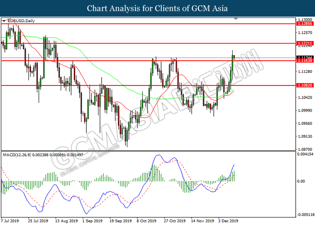Select the 1.12211 red price label
This screenshot has height=225, width=315.
(305, 43)
